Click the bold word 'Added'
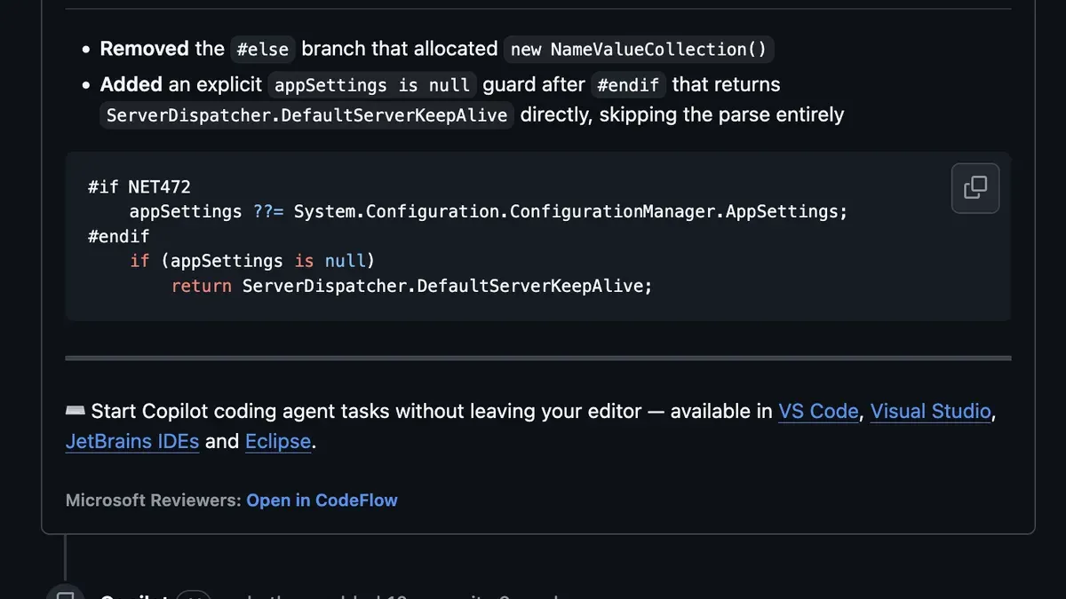This screenshot has height=599, width=1066. pyautogui.click(x=131, y=84)
